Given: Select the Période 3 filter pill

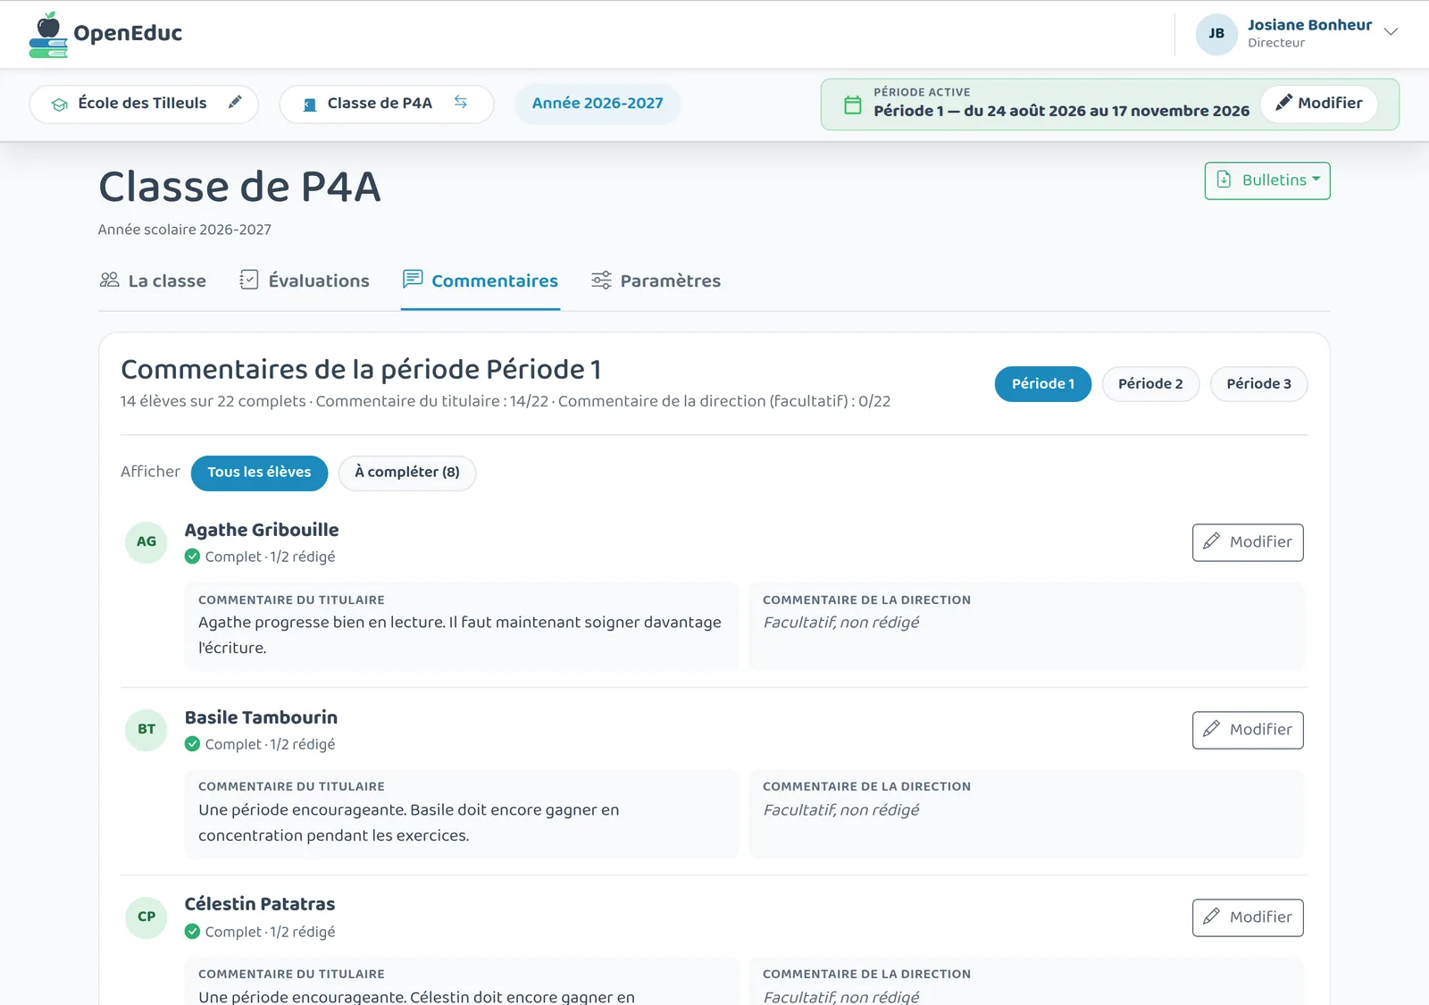Looking at the screenshot, I should click(1258, 384).
